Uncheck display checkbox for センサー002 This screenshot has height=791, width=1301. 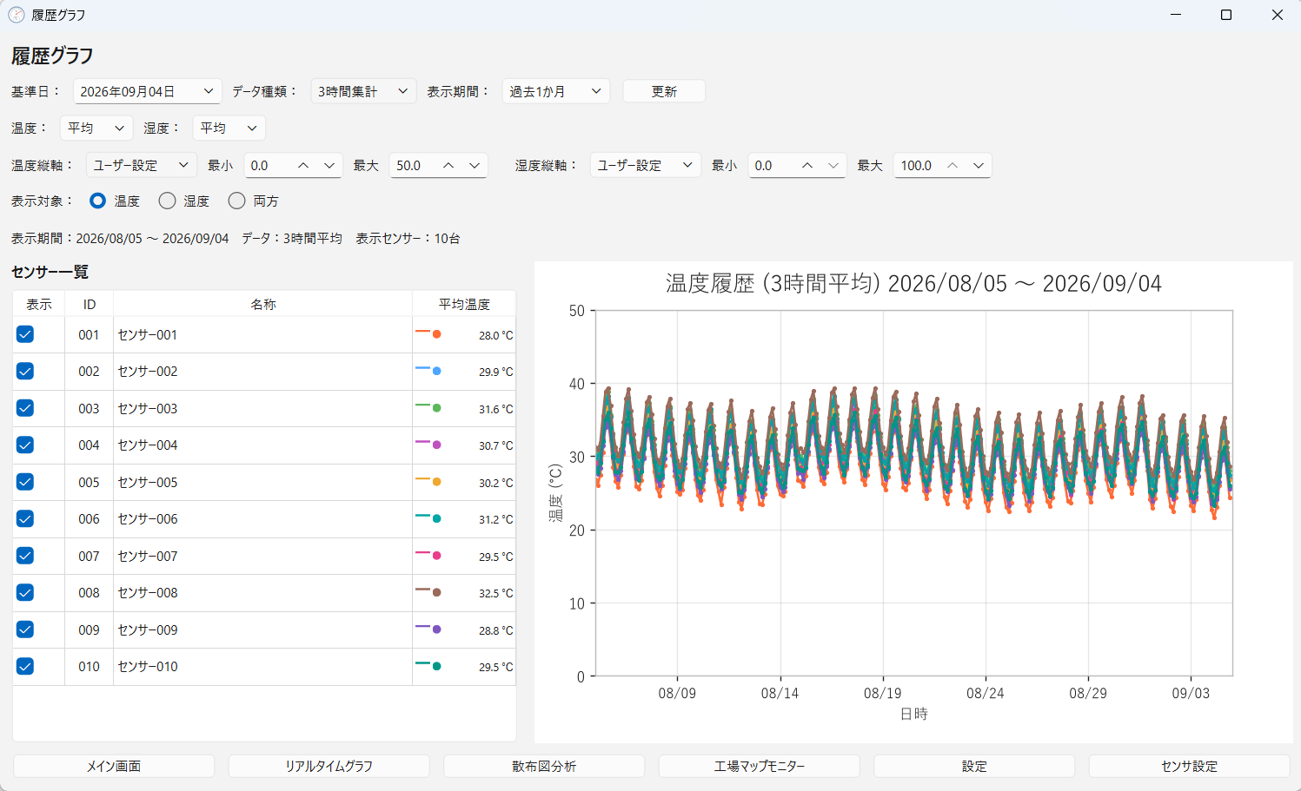pyautogui.click(x=25, y=371)
